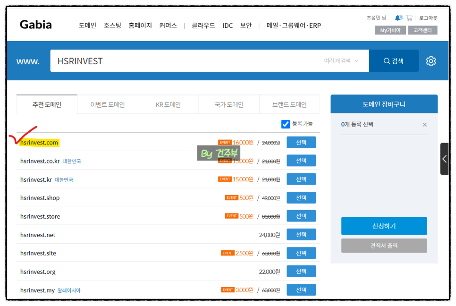Click the Gabia logo
This screenshot has width=456, height=306.
[x=36, y=25]
